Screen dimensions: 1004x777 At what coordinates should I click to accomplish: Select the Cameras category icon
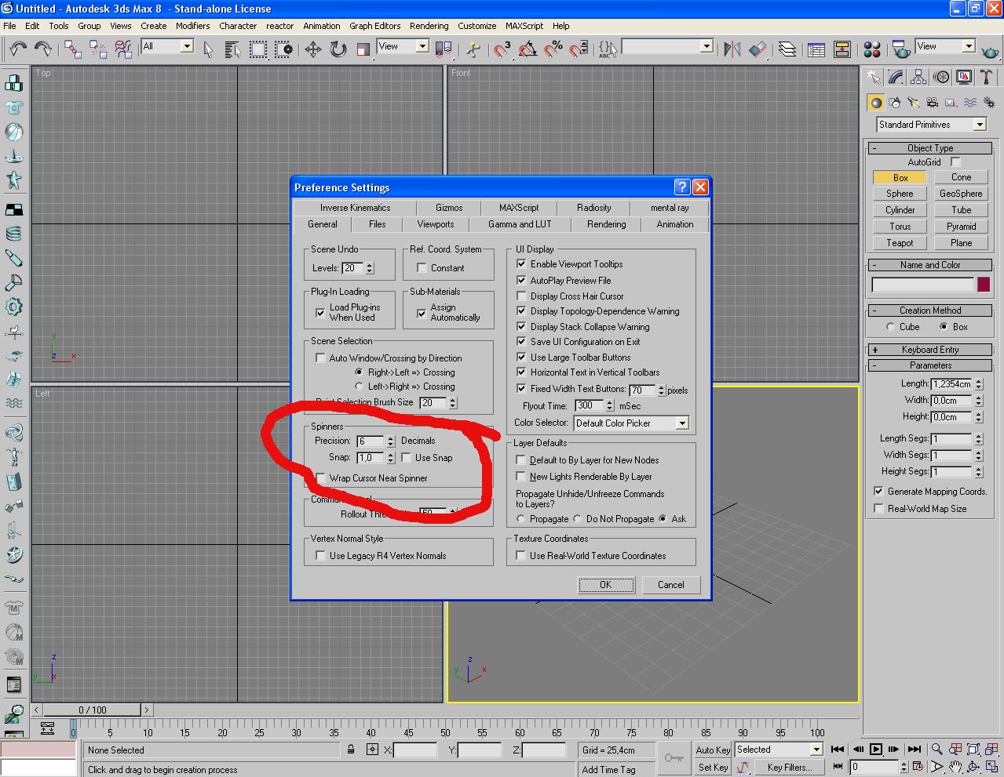[x=932, y=103]
